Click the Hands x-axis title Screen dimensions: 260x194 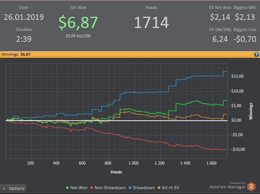[116, 172]
